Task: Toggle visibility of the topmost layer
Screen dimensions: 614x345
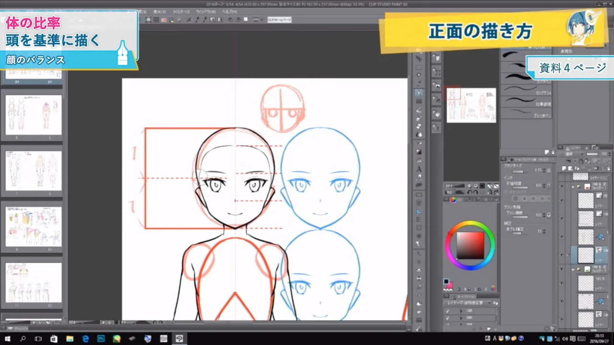Action: pyautogui.click(x=561, y=176)
